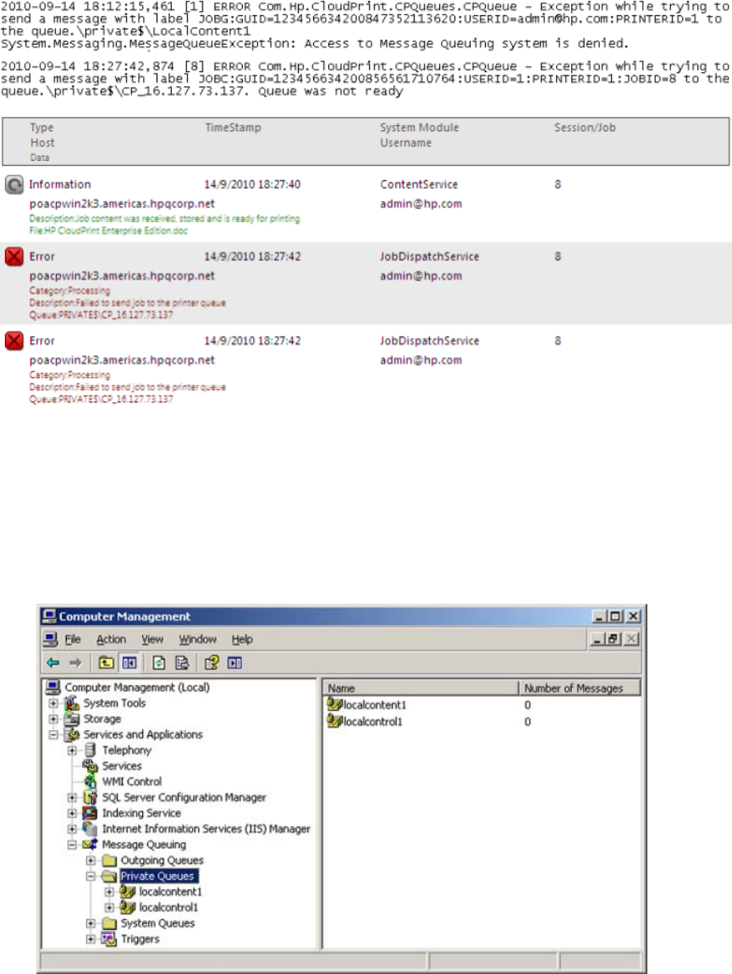Image resolution: width=732 pixels, height=974 pixels.
Task: Collapse the Private Queues folder
Action: tap(91, 876)
